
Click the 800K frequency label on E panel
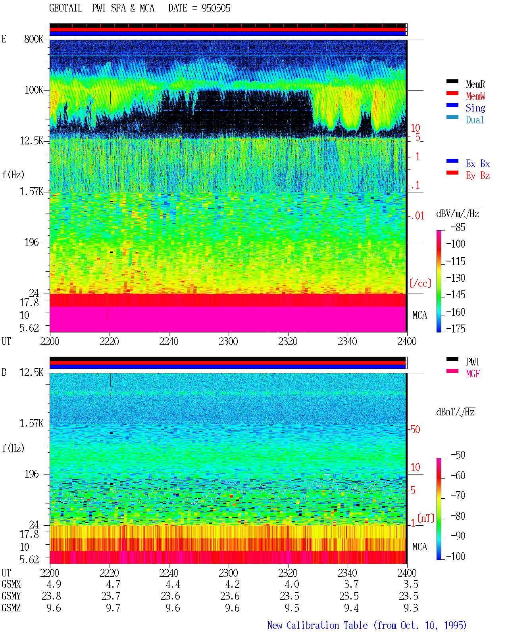[34, 39]
